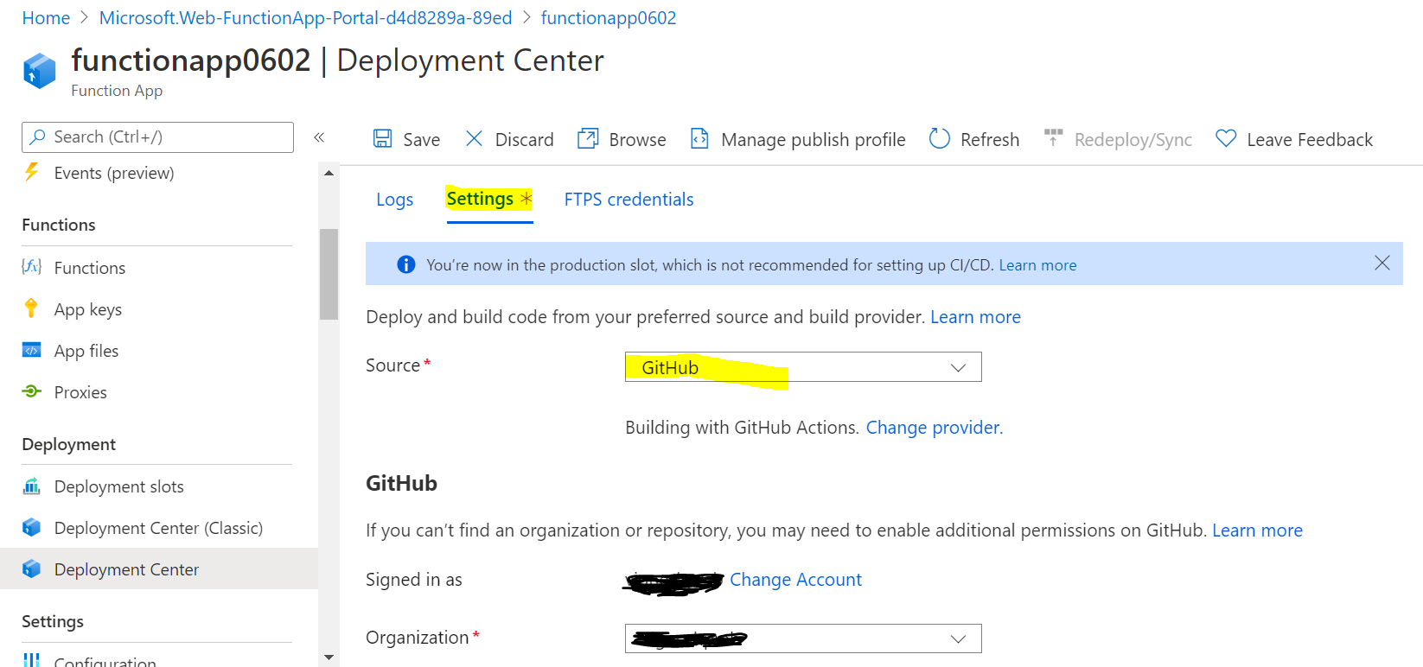This screenshot has width=1423, height=667.
Task: Collapse the sidebar with the double chevron
Action: tap(319, 137)
